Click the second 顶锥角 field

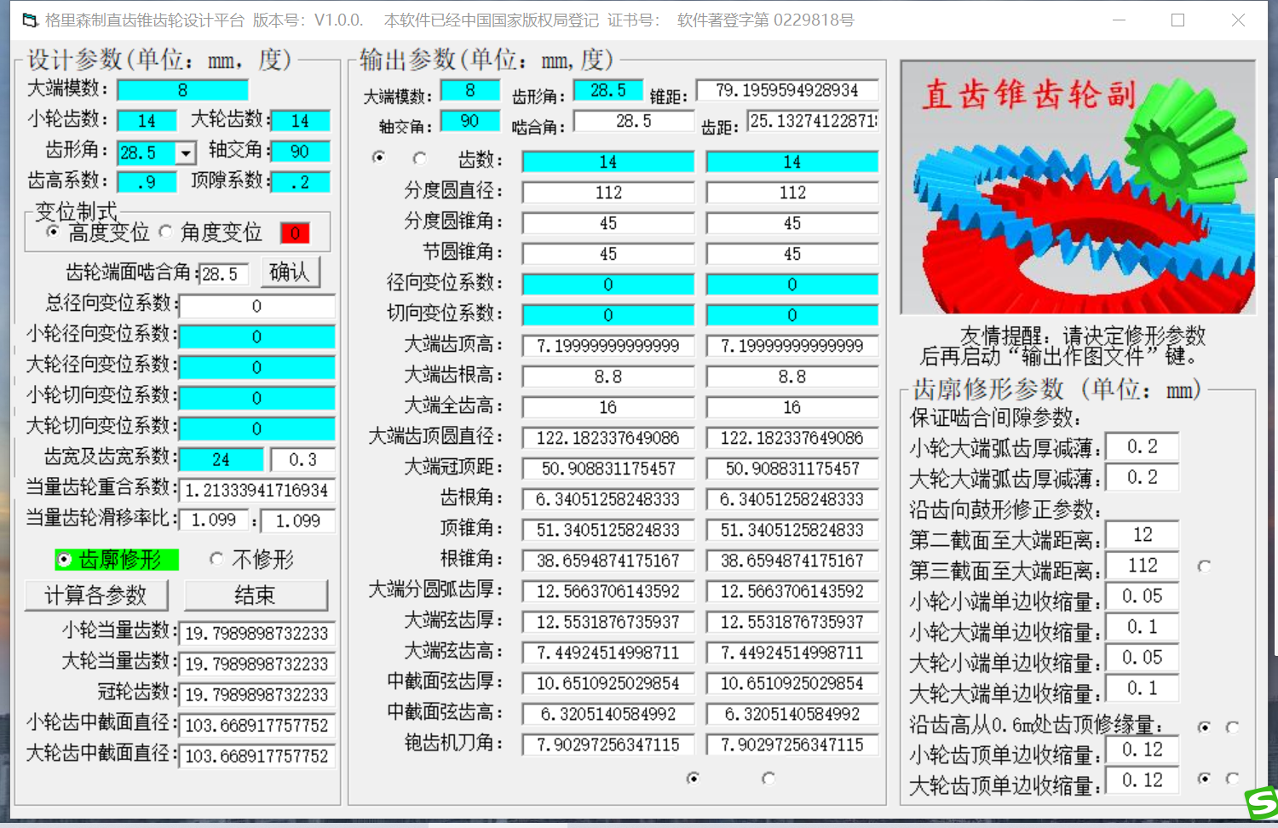click(792, 530)
